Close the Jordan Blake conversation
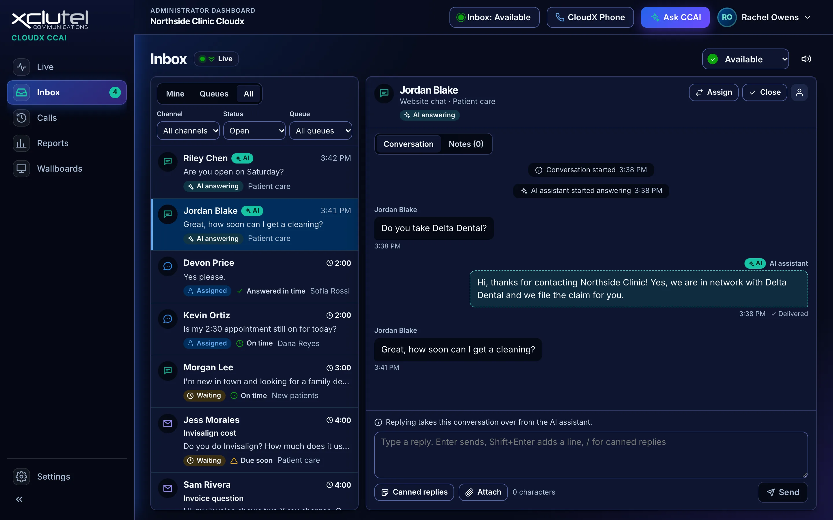This screenshot has width=833, height=520. tap(764, 92)
